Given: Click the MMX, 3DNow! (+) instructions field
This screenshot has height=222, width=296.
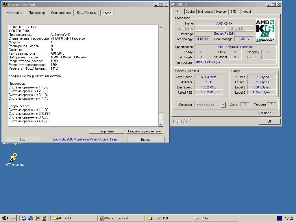Looking at the screenshot, I should [x=235, y=62].
